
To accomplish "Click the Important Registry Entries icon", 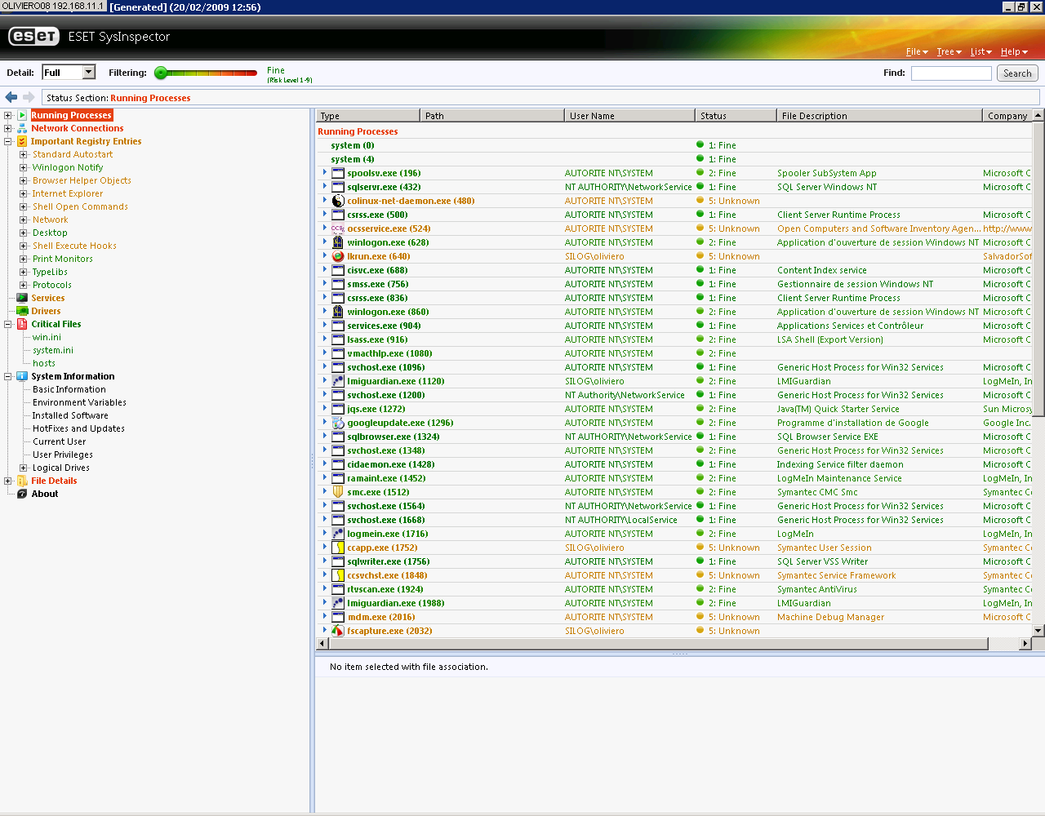I will click(23, 141).
